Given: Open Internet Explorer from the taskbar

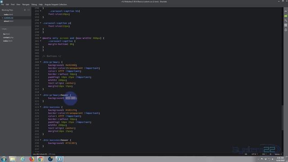Looking at the screenshot, I should pos(22,159).
